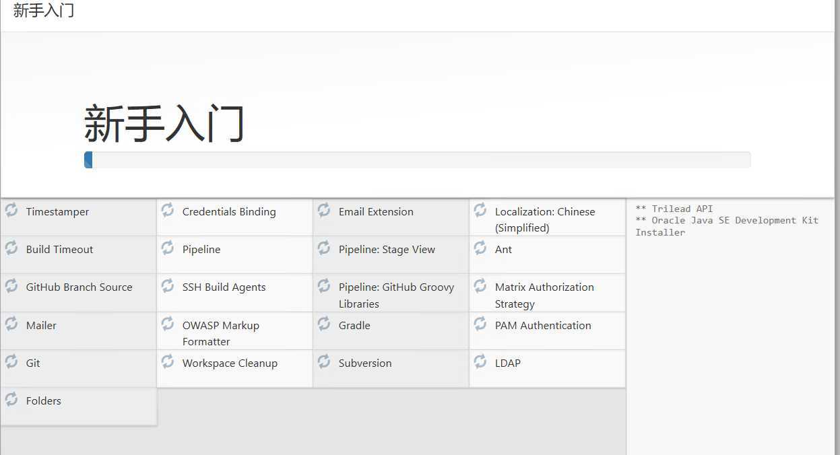
Task: Click the Email Extension plugin label
Action: pos(376,212)
